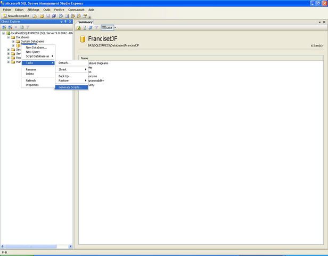Switch to the Summary tab
328x256 pixels.
pos(86,22)
